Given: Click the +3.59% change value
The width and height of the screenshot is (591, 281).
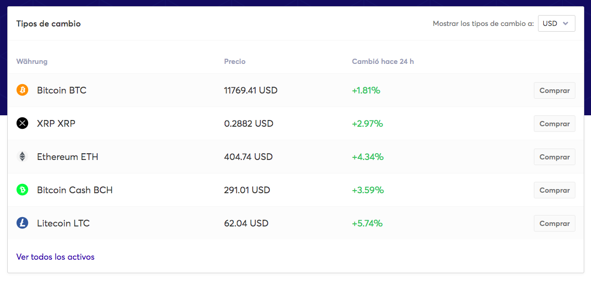Looking at the screenshot, I should pos(368,190).
